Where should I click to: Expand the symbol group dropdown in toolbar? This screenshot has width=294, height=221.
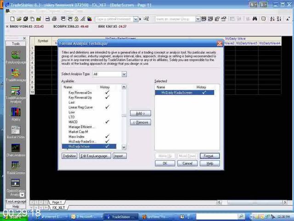pos(198,19)
